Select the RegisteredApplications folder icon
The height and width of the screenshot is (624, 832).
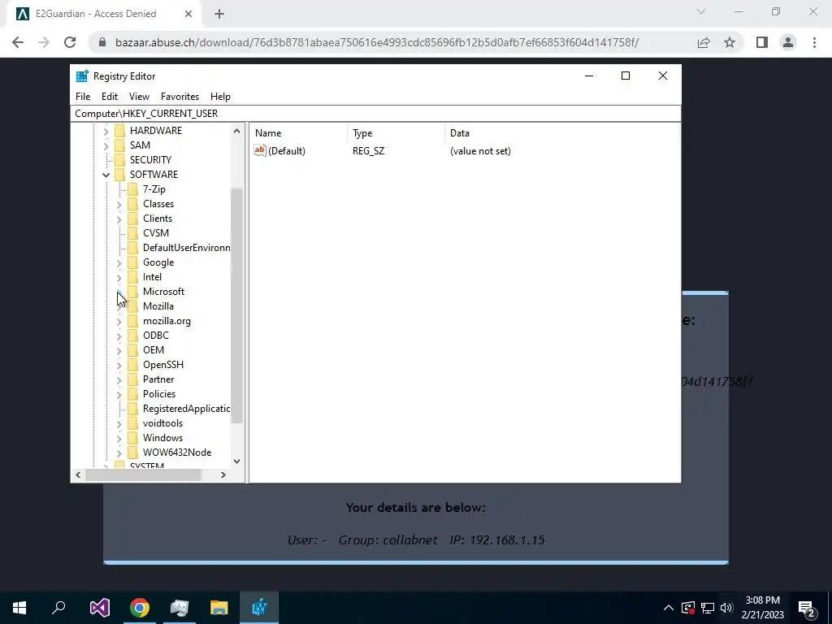(132, 409)
